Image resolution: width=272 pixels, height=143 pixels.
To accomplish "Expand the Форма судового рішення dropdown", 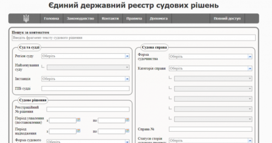I will (x=88, y=141).
